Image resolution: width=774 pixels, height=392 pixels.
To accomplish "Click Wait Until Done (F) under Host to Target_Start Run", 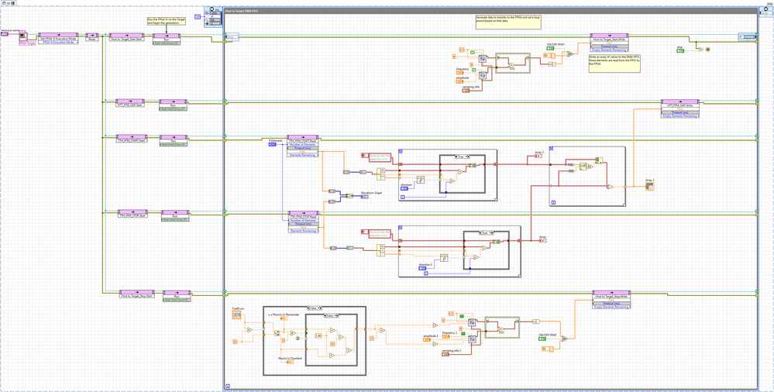I will coord(167,43).
